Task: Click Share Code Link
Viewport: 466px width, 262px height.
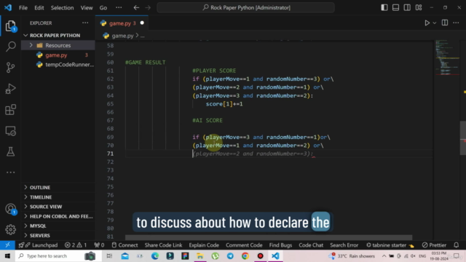Action: click(163, 245)
